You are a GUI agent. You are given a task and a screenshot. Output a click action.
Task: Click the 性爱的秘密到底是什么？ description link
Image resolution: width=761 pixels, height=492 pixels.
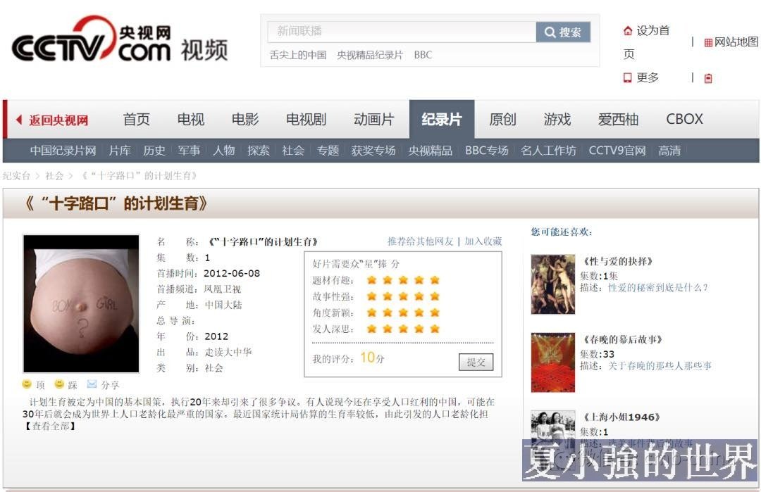pos(658,287)
